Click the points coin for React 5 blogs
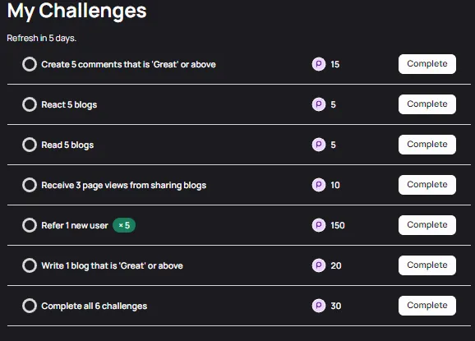The image size is (475, 341). [x=319, y=104]
